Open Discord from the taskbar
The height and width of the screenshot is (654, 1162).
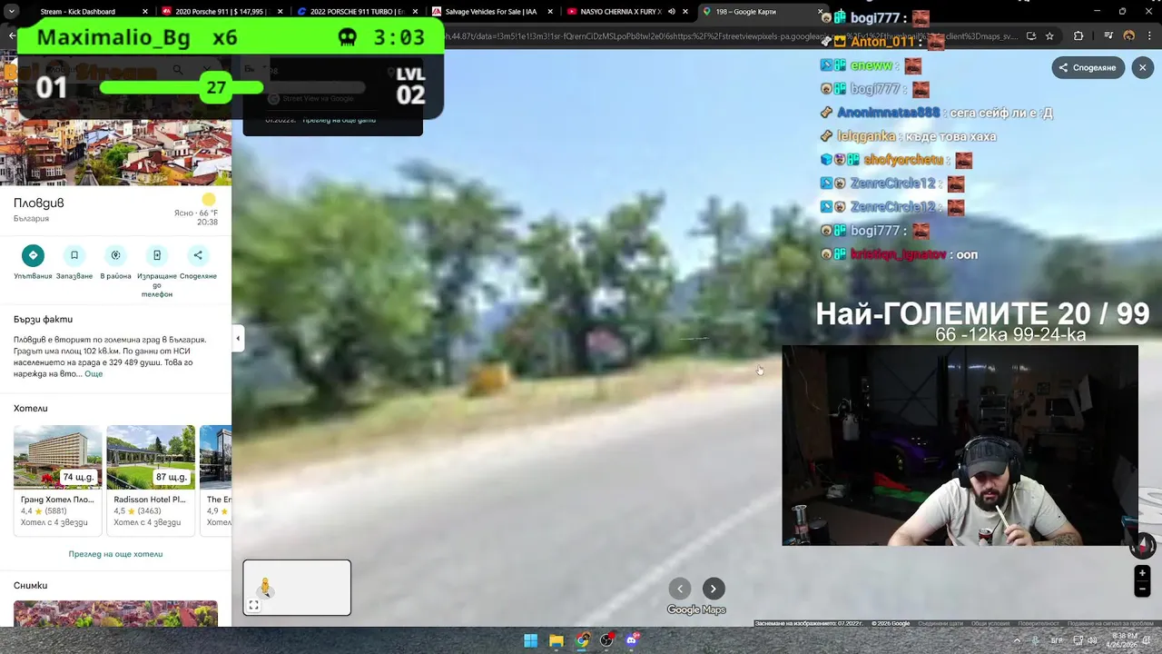click(x=632, y=640)
